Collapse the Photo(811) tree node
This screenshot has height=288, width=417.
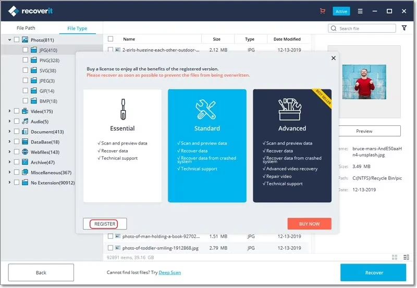(9, 40)
